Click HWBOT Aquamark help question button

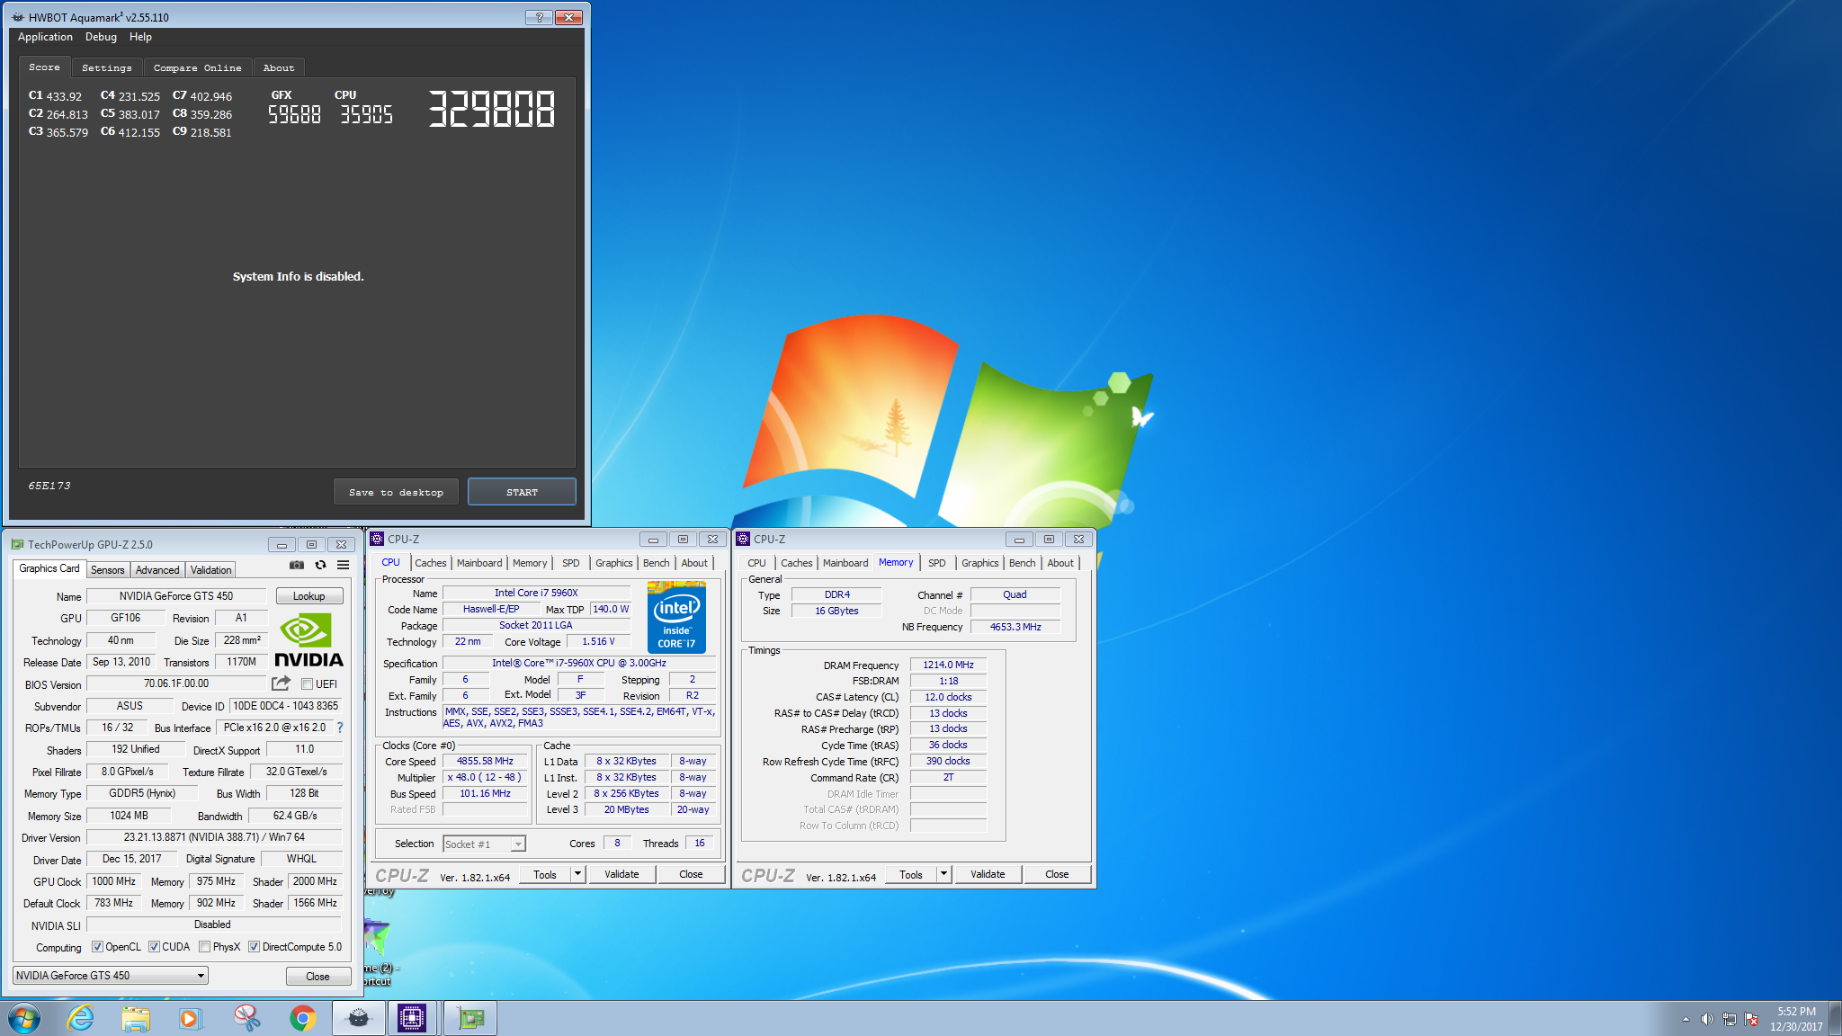point(539,17)
